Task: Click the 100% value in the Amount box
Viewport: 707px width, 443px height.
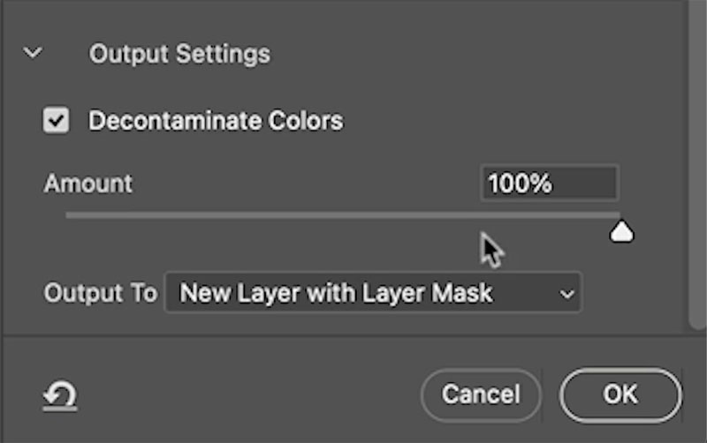Action: pyautogui.click(x=520, y=184)
